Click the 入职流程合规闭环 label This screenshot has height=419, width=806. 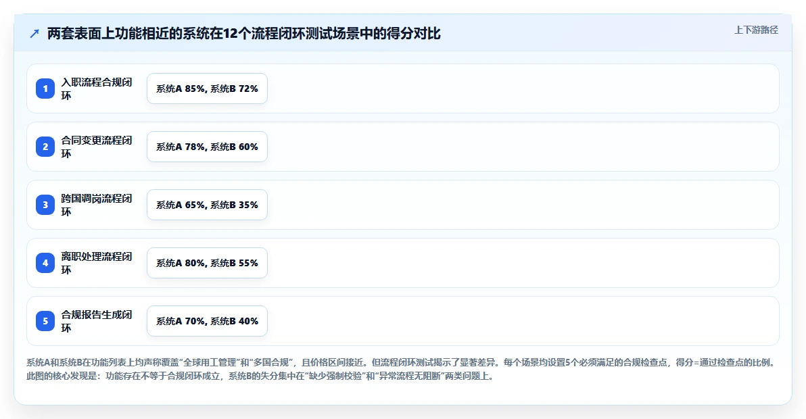(97, 89)
